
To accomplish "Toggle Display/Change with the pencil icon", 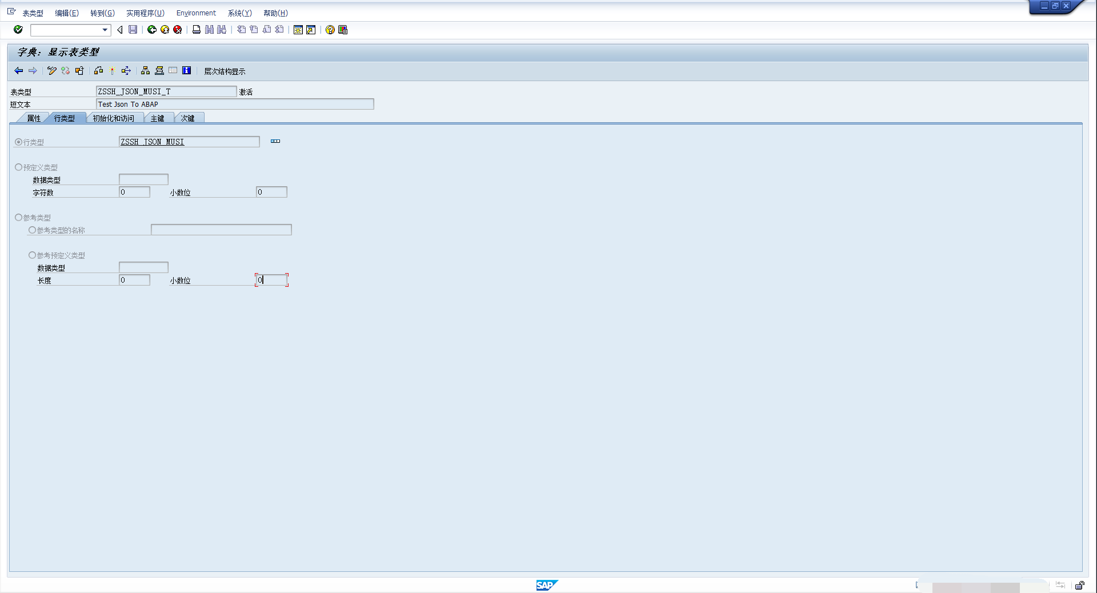I will tap(52, 71).
